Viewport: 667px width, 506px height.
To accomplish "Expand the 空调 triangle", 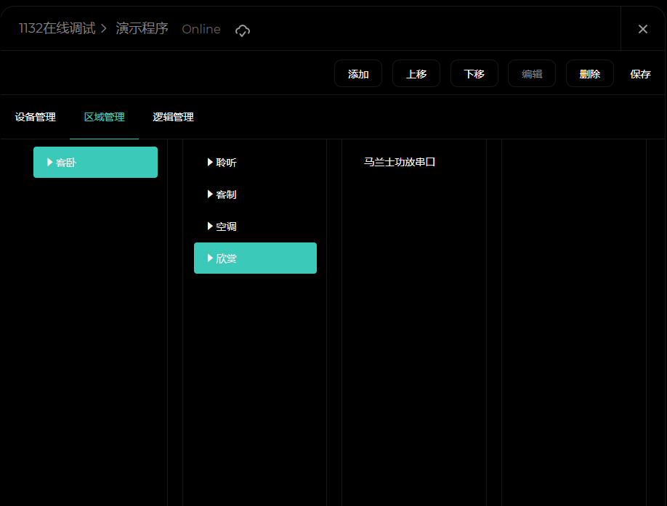I will [210, 226].
